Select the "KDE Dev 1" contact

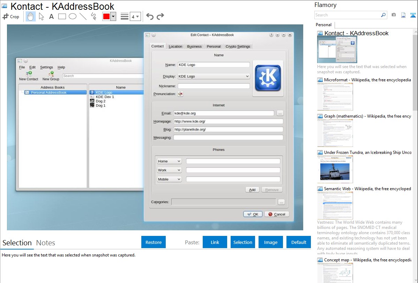pyautogui.click(x=105, y=97)
